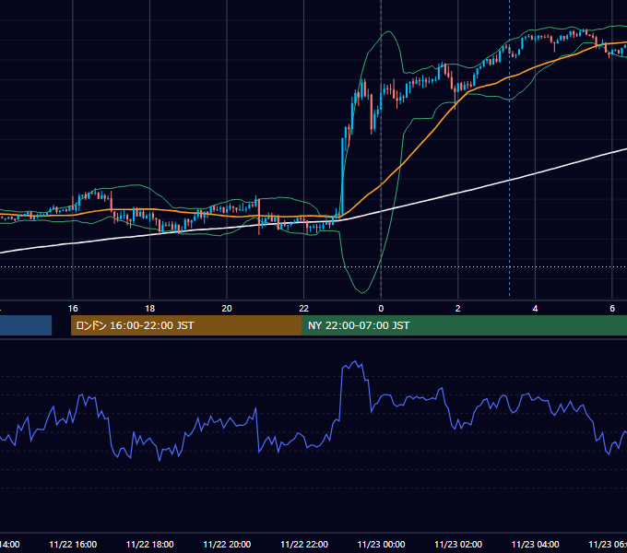Click the blue oscillator line's highest peak
This screenshot has height=553, width=627.
[x=355, y=361]
